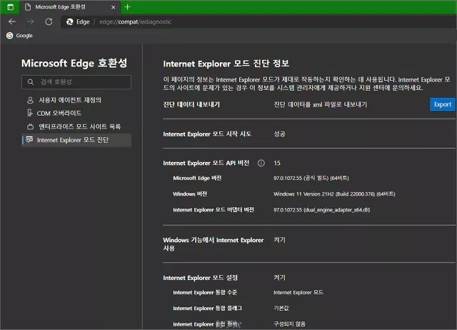Click the Export button
The image size is (457, 330).
[x=443, y=104]
